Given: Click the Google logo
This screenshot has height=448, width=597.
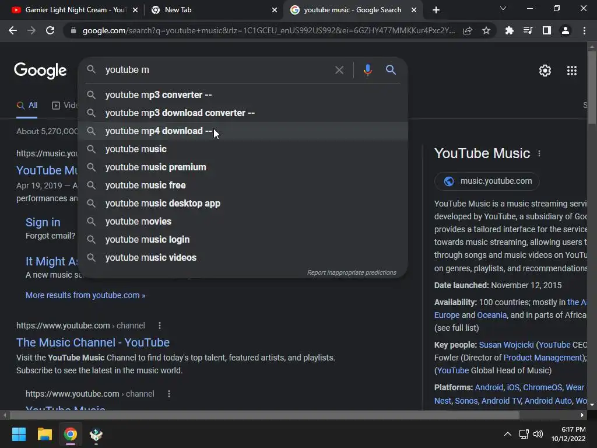Looking at the screenshot, I should click(40, 71).
